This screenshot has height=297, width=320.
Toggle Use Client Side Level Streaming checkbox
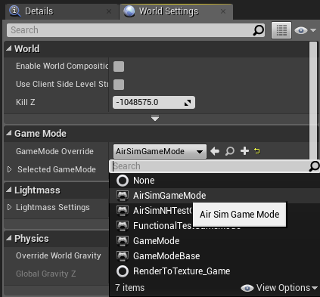pyautogui.click(x=119, y=85)
